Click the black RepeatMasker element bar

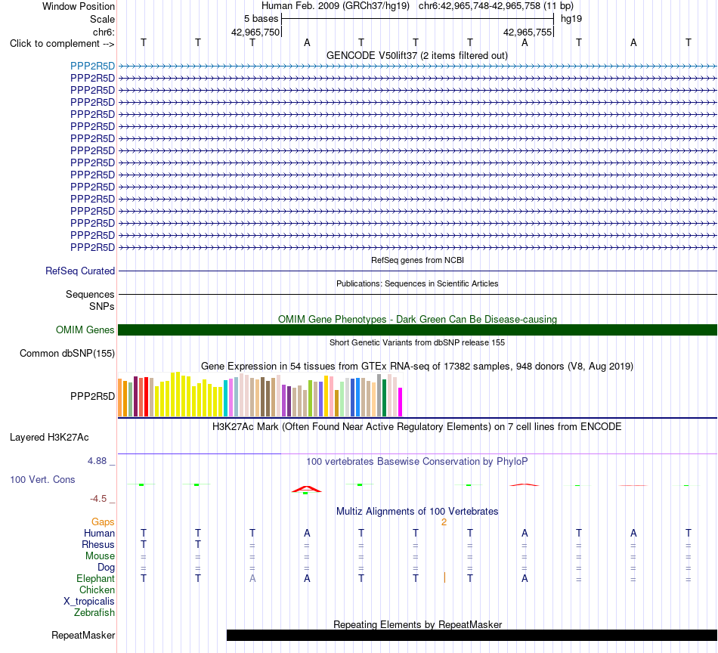[x=472, y=635]
